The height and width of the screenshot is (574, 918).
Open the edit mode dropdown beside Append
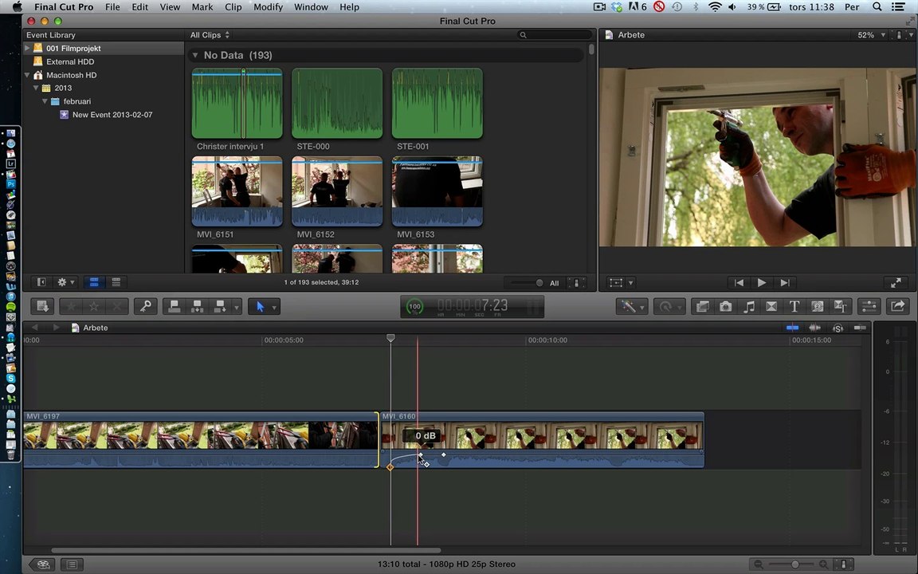click(237, 306)
